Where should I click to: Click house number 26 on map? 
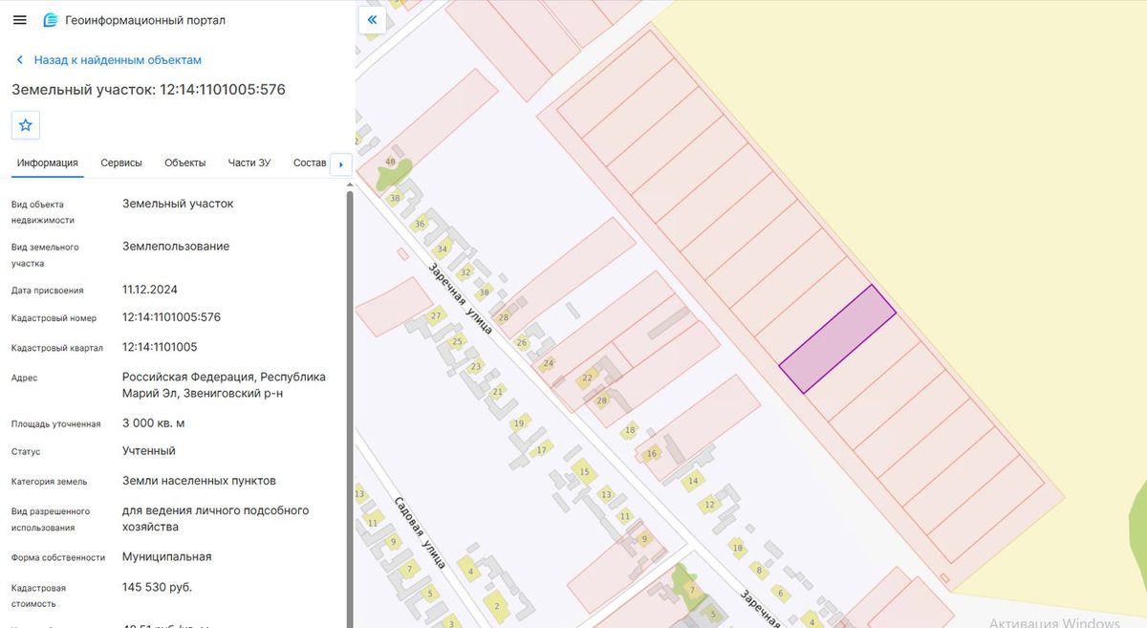coord(522,342)
